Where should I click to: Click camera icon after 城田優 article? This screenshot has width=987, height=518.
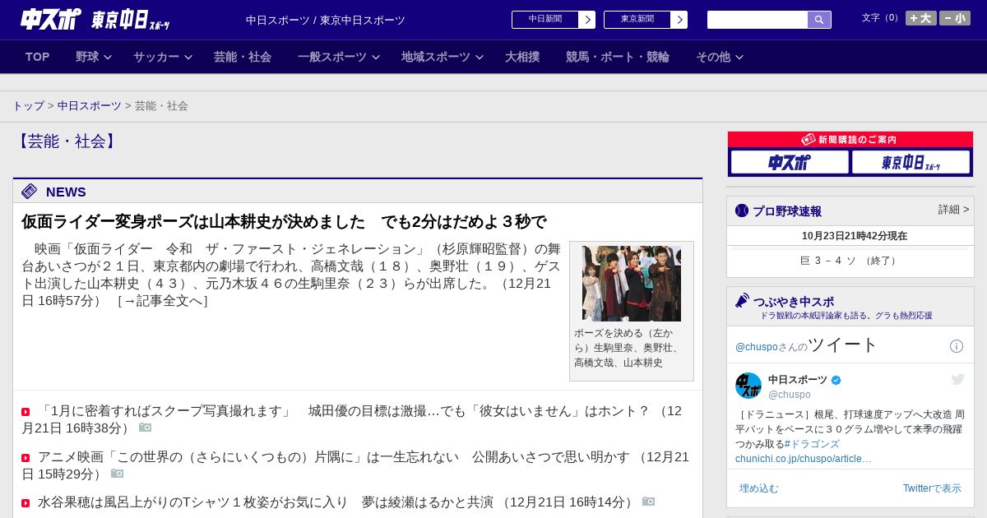tap(145, 428)
